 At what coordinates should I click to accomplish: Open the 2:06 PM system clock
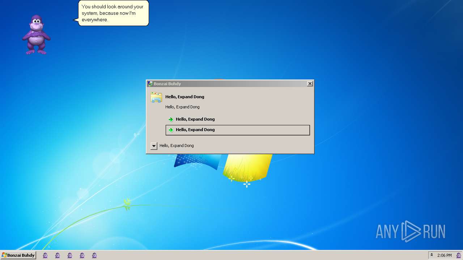(444, 255)
